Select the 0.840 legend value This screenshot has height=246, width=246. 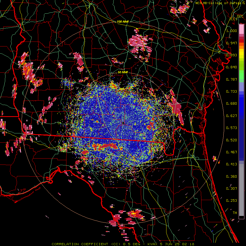232,67
